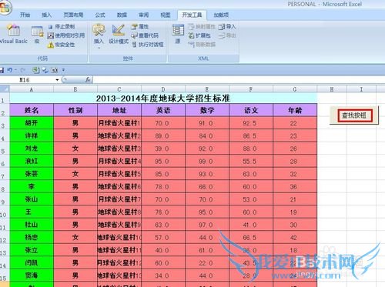Image resolution: width=385 pixels, height=287 pixels.
Task: Select the 英语 header cell
Action: [163, 110]
